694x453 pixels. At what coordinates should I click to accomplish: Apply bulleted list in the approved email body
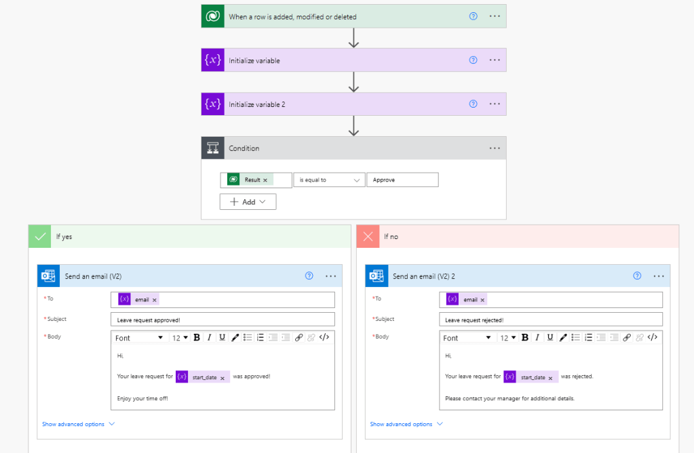[x=248, y=337]
